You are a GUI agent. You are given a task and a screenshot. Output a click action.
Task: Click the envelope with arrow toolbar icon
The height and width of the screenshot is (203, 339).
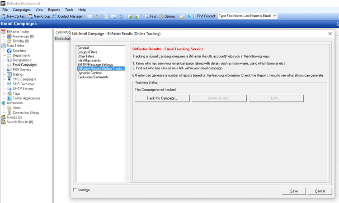(x=113, y=16)
